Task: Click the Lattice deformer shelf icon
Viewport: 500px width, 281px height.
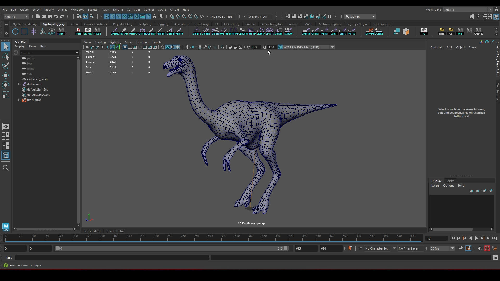Action: click(x=270, y=31)
